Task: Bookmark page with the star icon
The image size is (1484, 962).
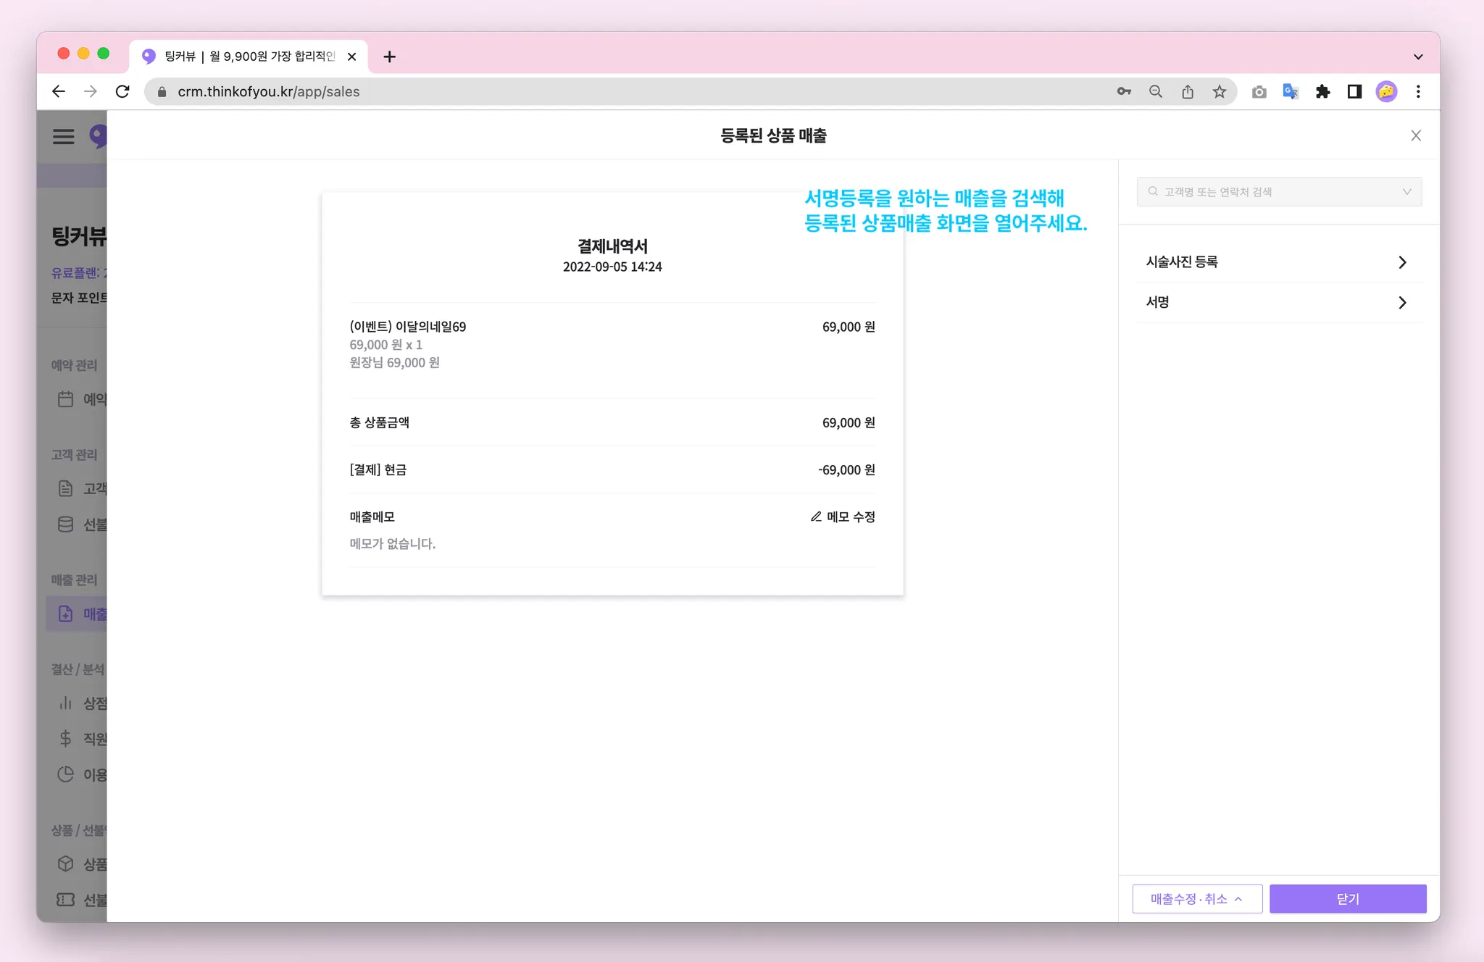Action: 1220,91
